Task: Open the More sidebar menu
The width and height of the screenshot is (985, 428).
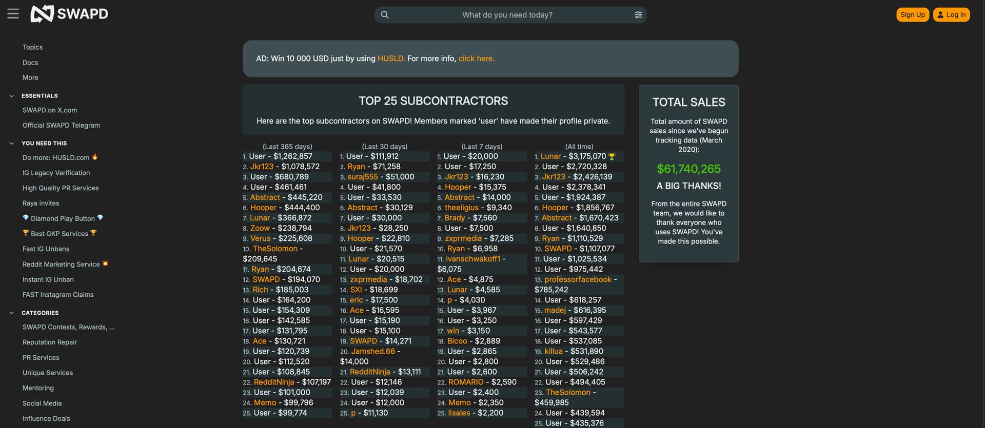Action: pyautogui.click(x=30, y=78)
